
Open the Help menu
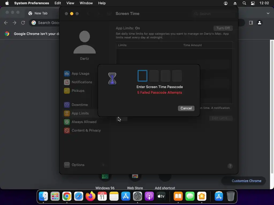tap(102, 3)
